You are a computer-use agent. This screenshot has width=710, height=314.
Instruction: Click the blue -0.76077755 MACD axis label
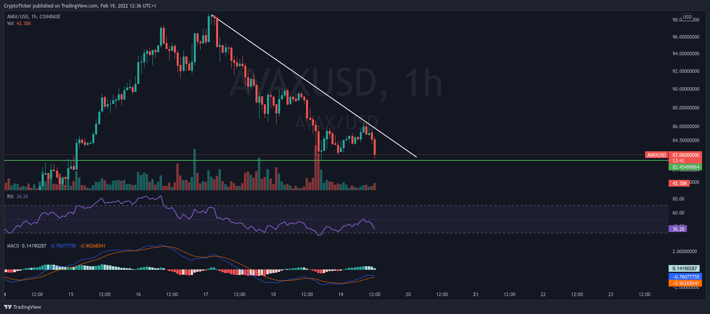tap(685, 277)
